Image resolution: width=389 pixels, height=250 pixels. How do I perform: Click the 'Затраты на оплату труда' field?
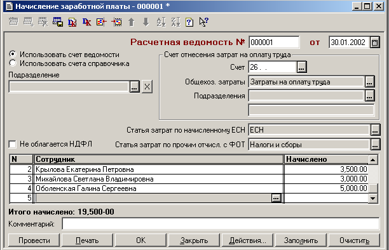[x=306, y=82]
